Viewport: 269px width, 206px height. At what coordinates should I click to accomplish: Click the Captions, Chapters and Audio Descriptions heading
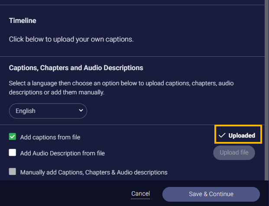coord(76,68)
